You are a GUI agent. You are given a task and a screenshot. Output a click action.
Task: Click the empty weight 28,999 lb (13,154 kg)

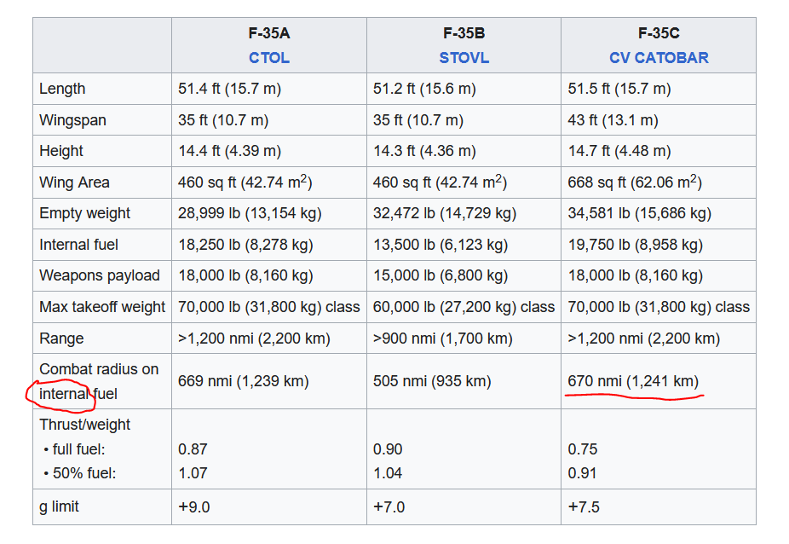[250, 213]
